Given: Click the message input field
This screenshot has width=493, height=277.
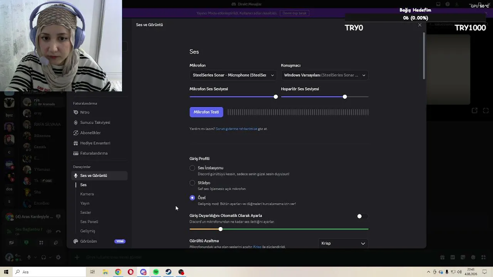Looking at the screenshot, I should [254, 257].
